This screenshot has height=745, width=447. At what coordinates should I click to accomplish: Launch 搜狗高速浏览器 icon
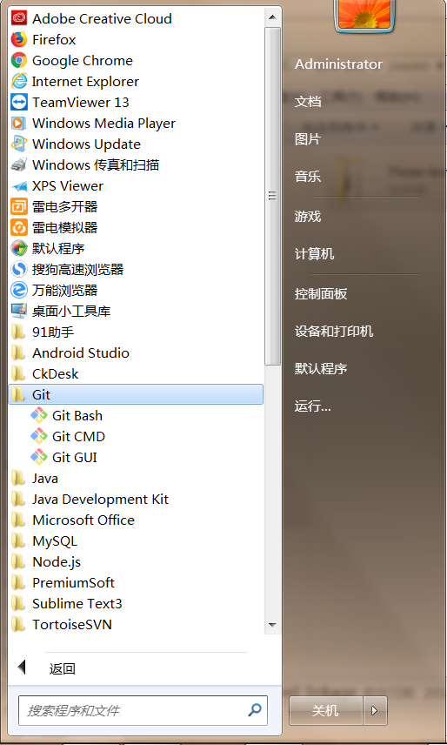coord(19,270)
